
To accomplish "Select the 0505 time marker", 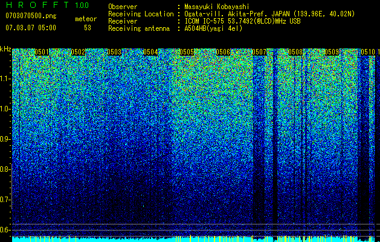I will tap(187, 52).
